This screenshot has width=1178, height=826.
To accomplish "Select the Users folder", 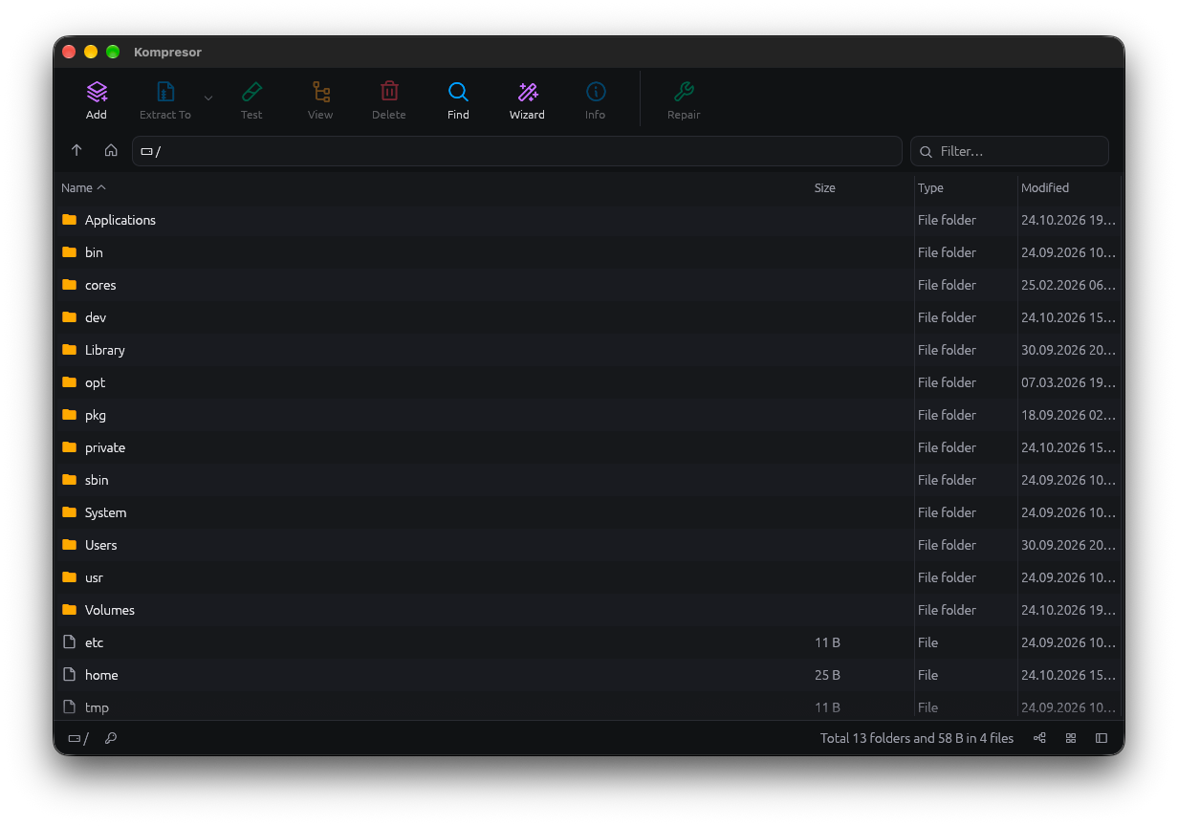I will 587,545.
